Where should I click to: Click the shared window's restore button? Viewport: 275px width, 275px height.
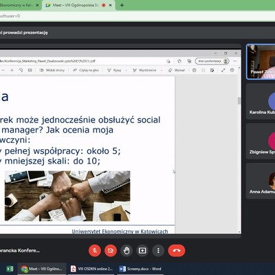pyautogui.click(x=225, y=53)
